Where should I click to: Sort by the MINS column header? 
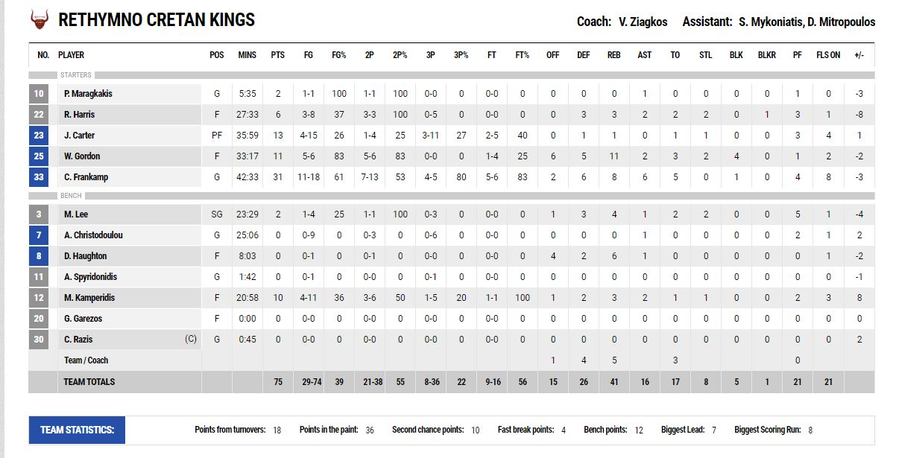pos(247,55)
